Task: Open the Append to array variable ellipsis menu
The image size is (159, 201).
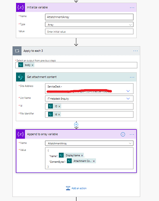Action: 132,134
